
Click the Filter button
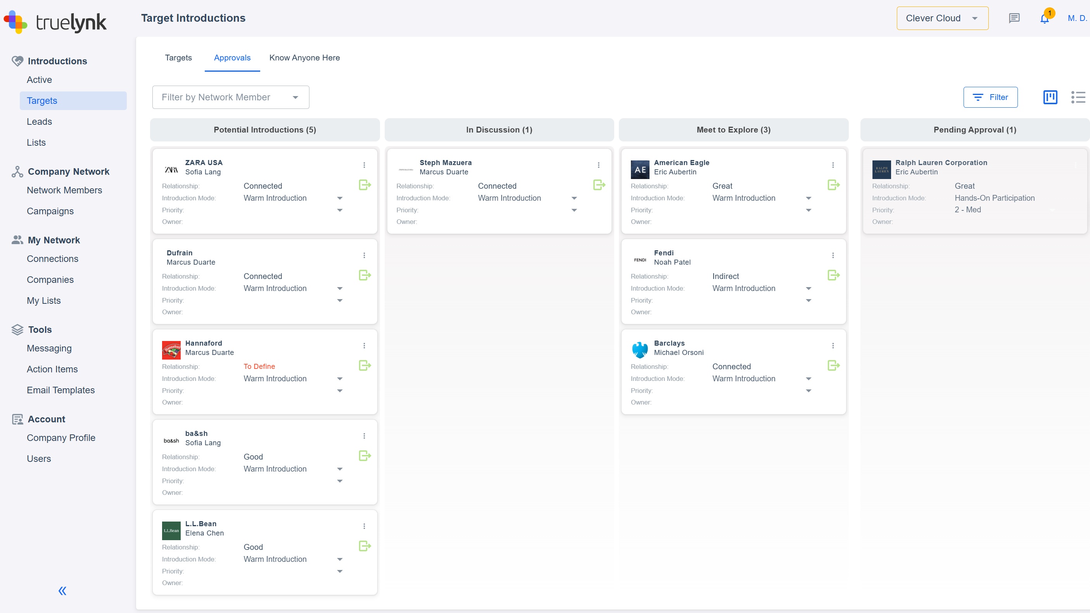tap(990, 97)
